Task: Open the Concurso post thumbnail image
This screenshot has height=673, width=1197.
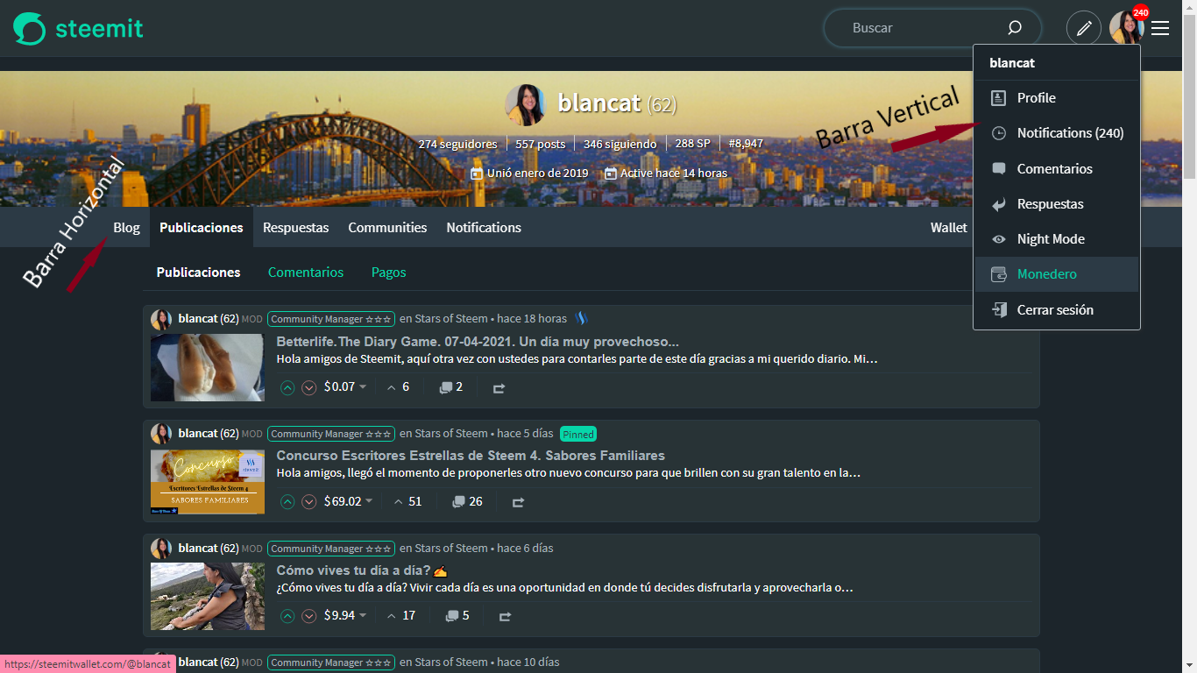Action: pyautogui.click(x=208, y=482)
